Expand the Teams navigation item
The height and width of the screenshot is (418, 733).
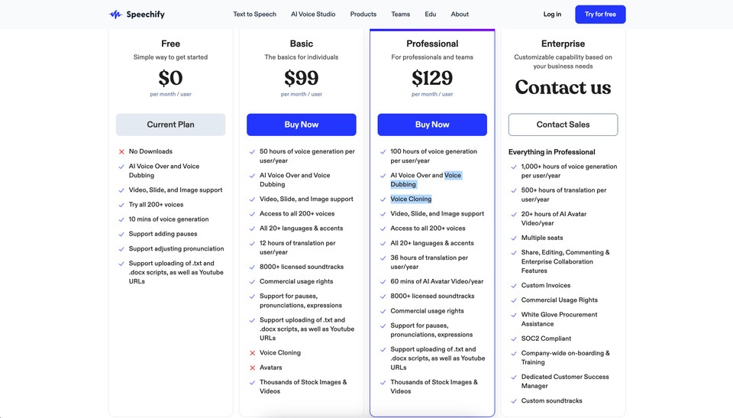coord(401,15)
